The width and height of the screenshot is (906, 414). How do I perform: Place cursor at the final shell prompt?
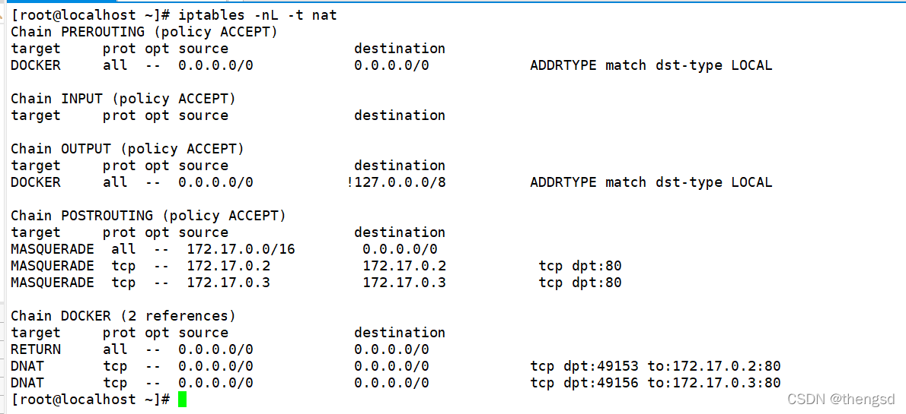pos(182,400)
